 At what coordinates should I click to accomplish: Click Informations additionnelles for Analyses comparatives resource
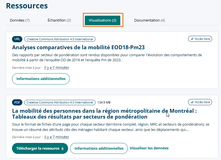[41, 79]
